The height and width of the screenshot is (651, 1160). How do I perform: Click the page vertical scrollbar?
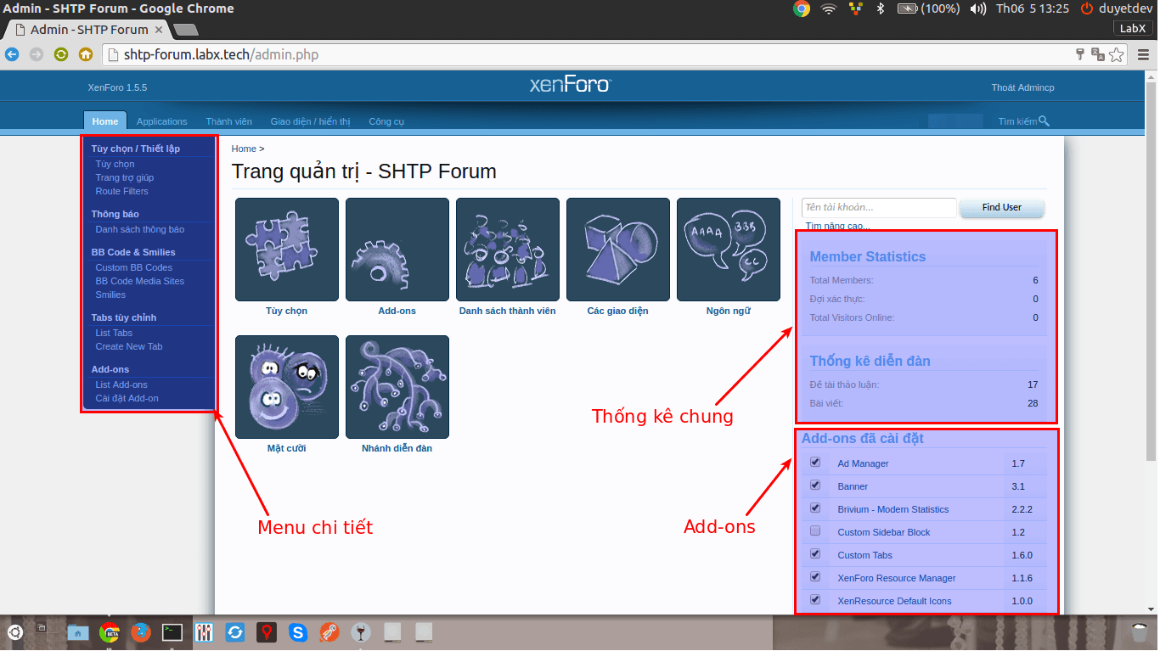pyautogui.click(x=1152, y=272)
